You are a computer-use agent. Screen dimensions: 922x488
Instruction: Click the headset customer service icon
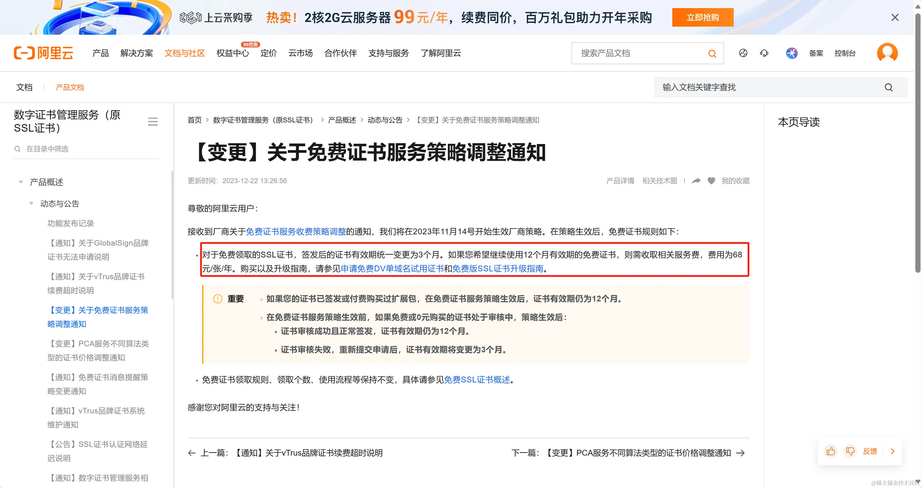point(764,53)
